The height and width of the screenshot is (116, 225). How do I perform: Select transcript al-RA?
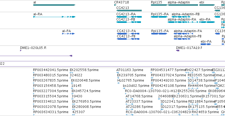click(x=54, y=17)
